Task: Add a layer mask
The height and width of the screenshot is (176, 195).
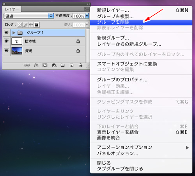Action: (x=45, y=65)
